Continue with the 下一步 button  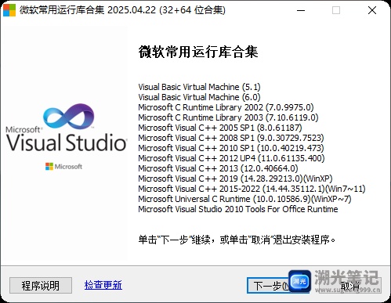pos(269,286)
